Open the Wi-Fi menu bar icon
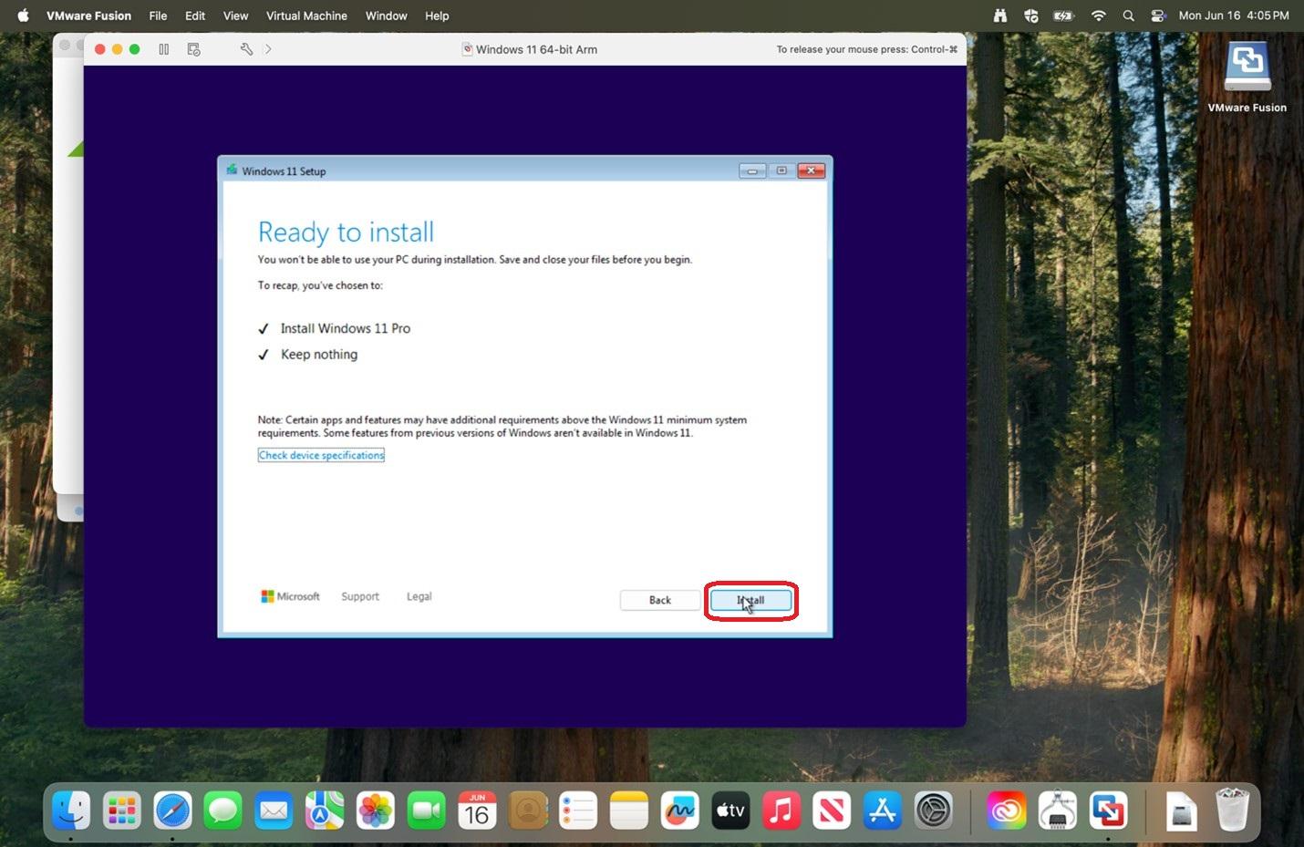Image resolution: width=1304 pixels, height=847 pixels. [1099, 15]
